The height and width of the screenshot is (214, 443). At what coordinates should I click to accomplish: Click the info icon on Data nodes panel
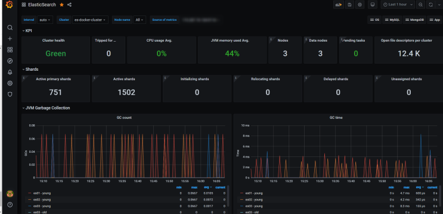[x=306, y=39]
